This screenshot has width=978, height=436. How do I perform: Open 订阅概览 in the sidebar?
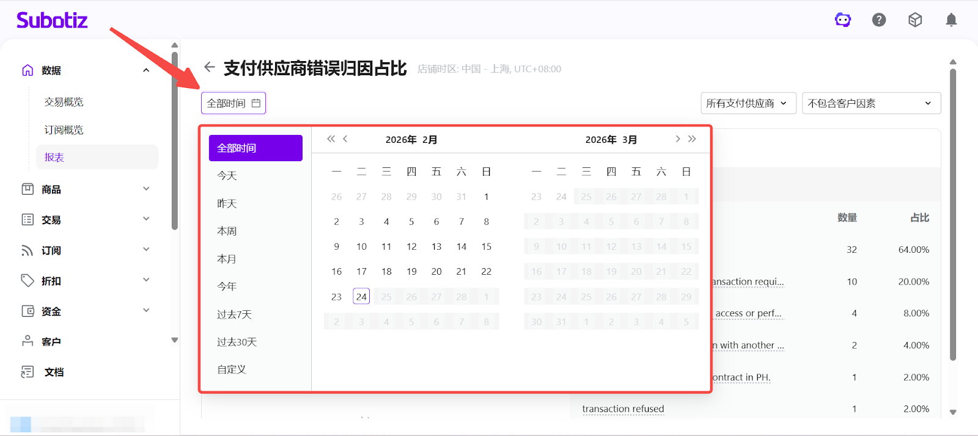64,130
